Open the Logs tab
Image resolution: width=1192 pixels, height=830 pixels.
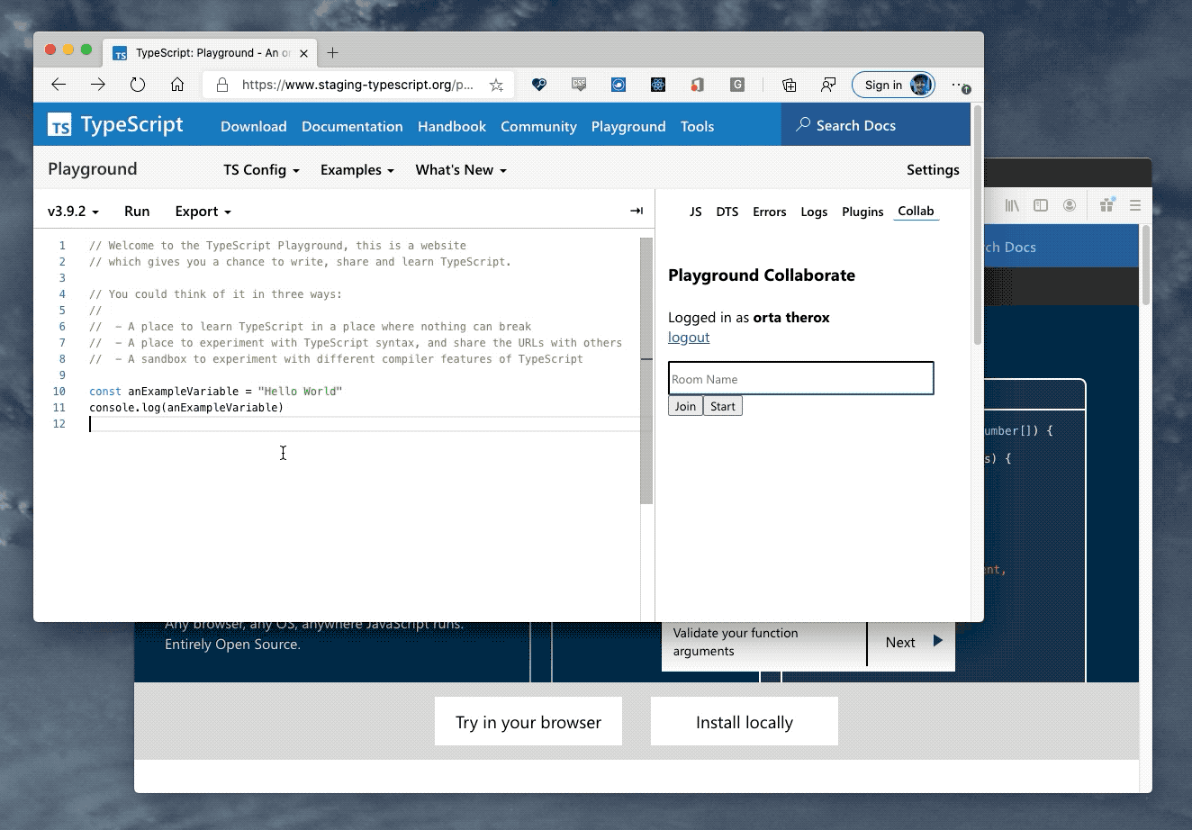point(814,212)
